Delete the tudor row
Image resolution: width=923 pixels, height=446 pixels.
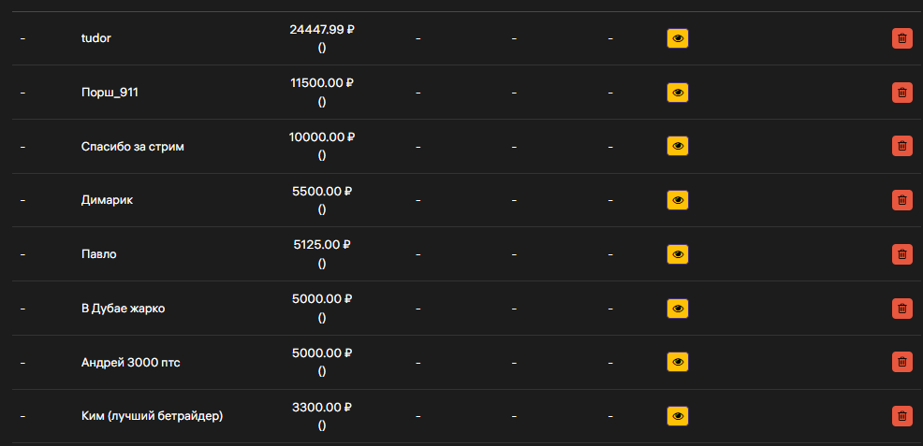point(901,38)
